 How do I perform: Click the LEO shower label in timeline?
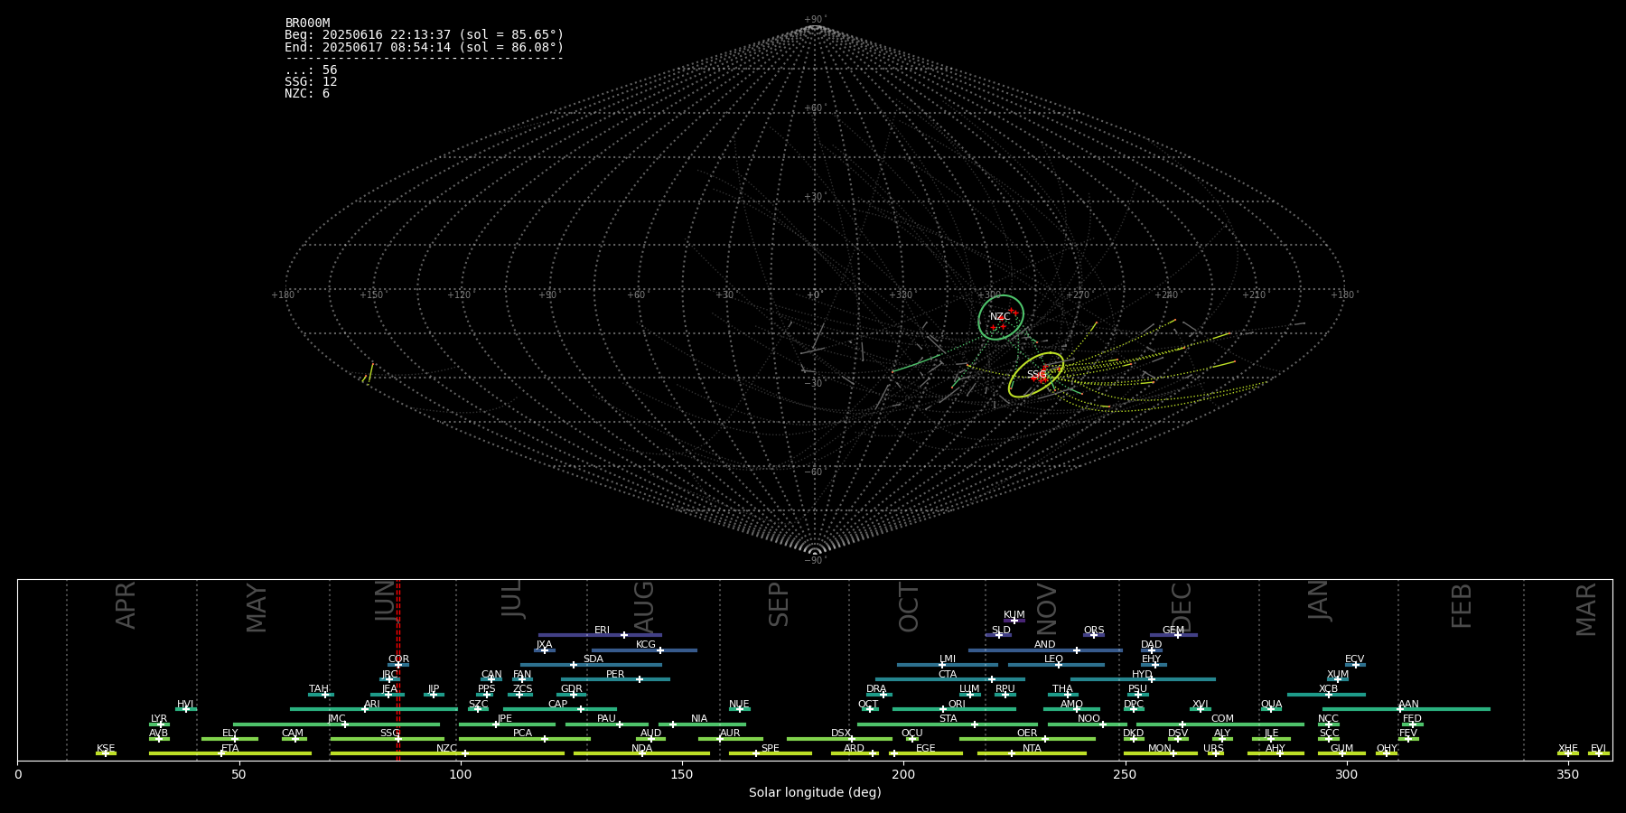pos(1053,659)
